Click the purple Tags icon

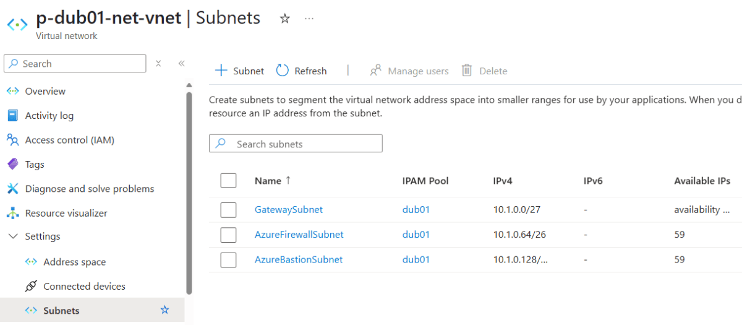pyautogui.click(x=13, y=164)
